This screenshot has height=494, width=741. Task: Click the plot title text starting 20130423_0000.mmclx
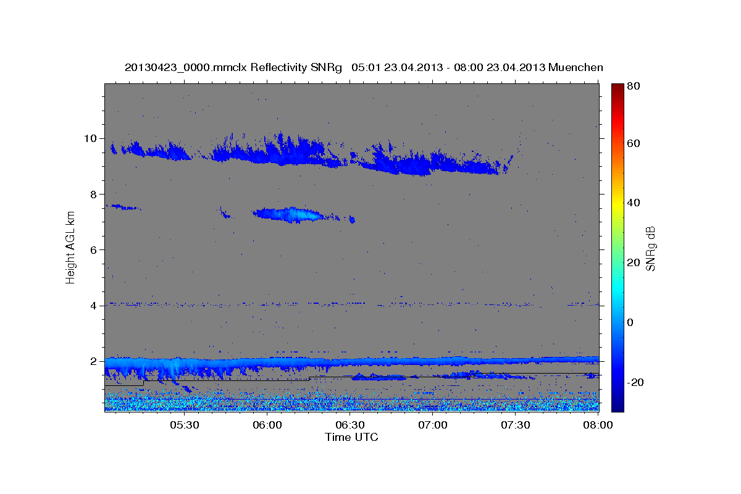[364, 67]
